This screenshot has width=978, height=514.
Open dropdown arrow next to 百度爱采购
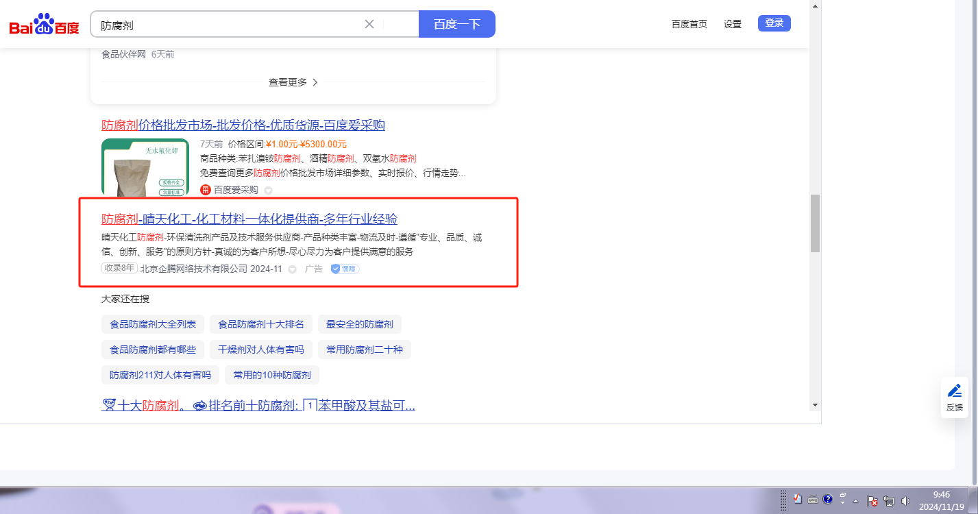pyautogui.click(x=268, y=191)
